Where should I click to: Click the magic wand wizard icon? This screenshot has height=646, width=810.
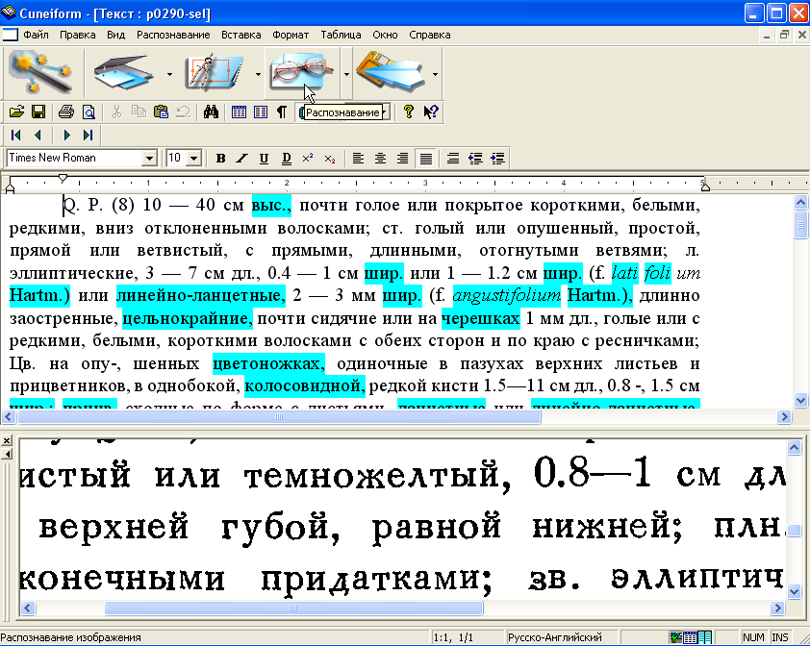(39, 73)
